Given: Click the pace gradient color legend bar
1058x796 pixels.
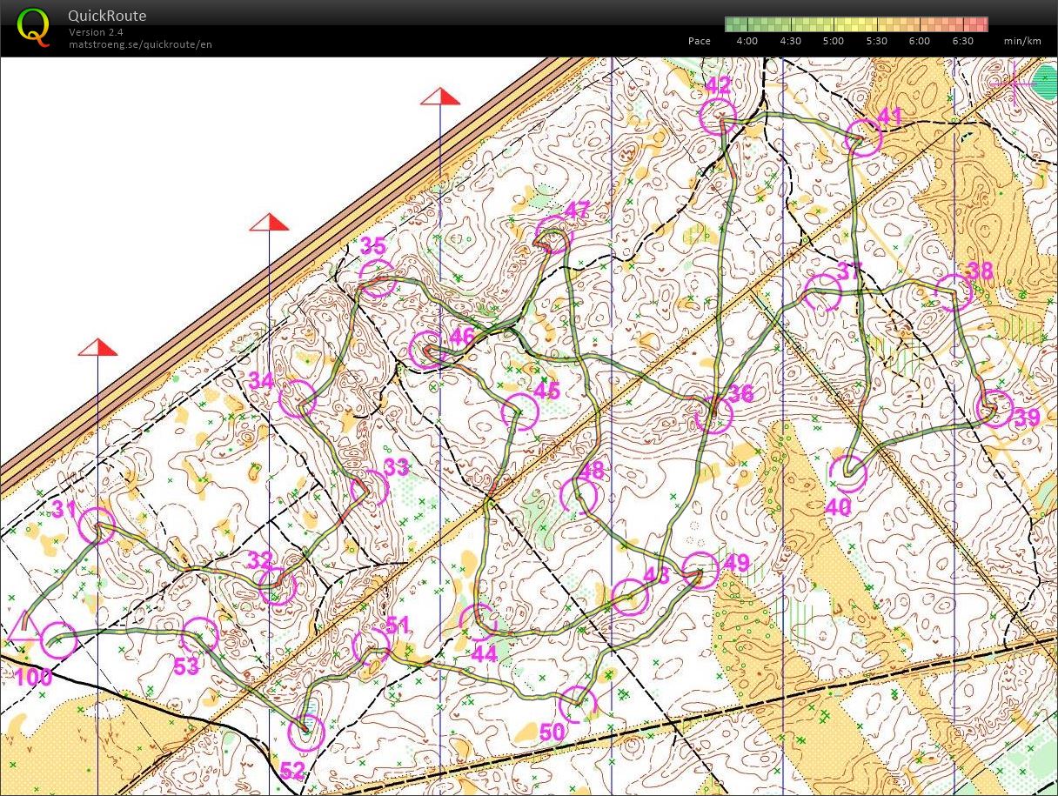Looking at the screenshot, I should click(x=856, y=24).
